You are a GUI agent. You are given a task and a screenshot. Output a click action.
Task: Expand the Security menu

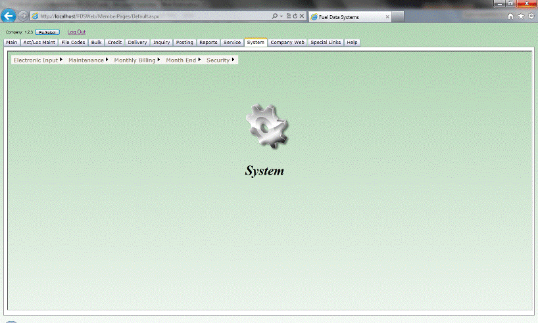[220, 60]
